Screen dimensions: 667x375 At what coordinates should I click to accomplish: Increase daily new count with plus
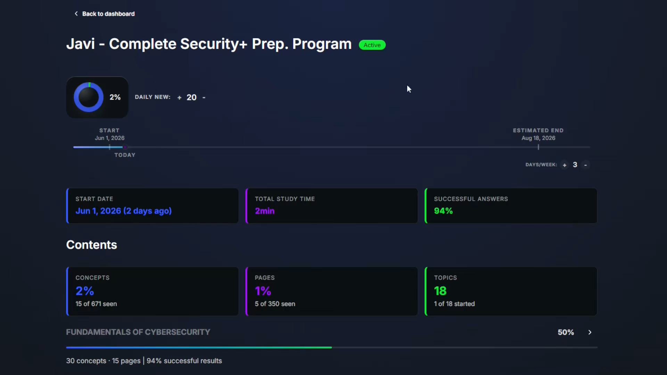click(179, 98)
